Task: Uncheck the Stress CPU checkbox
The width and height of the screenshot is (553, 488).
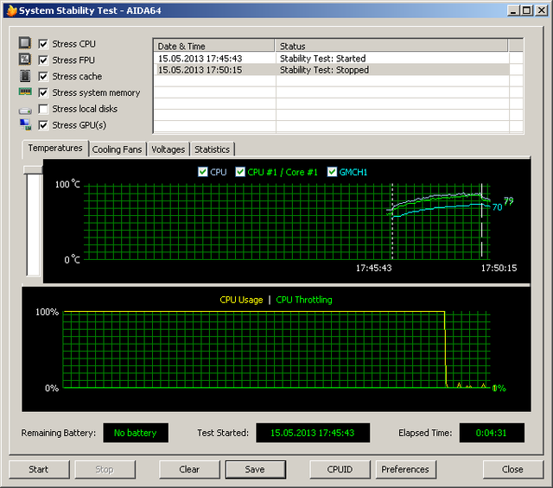Action: 43,43
